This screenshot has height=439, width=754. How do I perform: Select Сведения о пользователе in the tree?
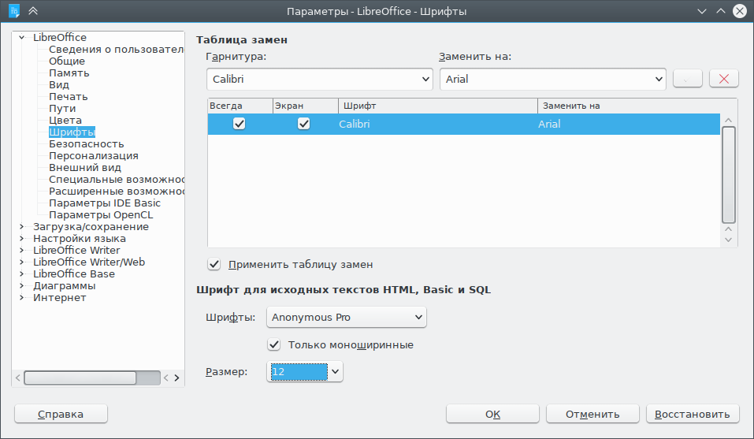point(117,49)
